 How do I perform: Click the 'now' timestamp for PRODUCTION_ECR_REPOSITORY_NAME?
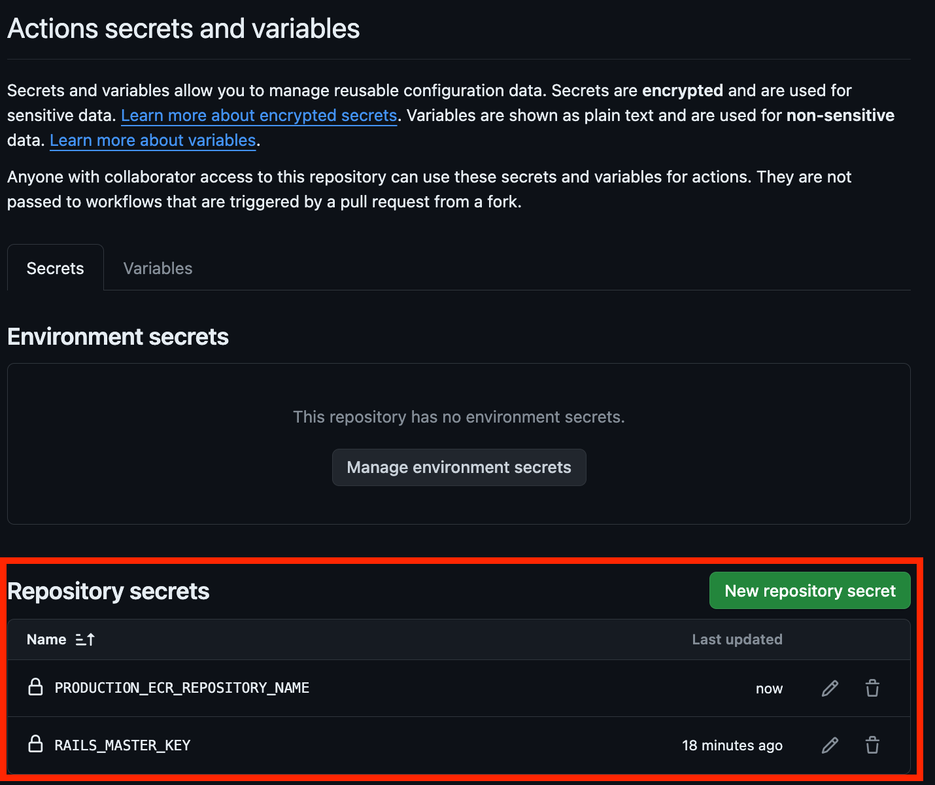769,688
